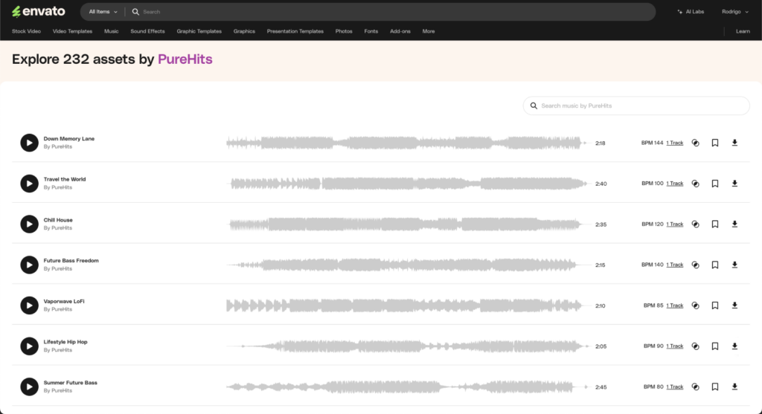The height and width of the screenshot is (414, 762).
Task: Expand the All Items dropdown
Action: pos(103,12)
